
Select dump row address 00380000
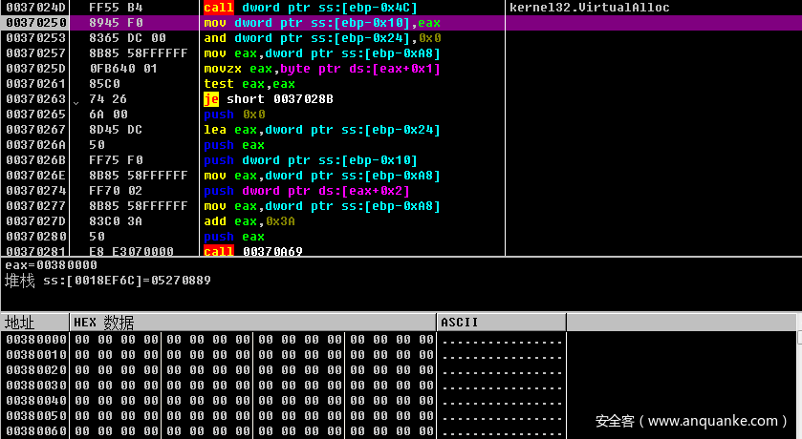[36, 340]
